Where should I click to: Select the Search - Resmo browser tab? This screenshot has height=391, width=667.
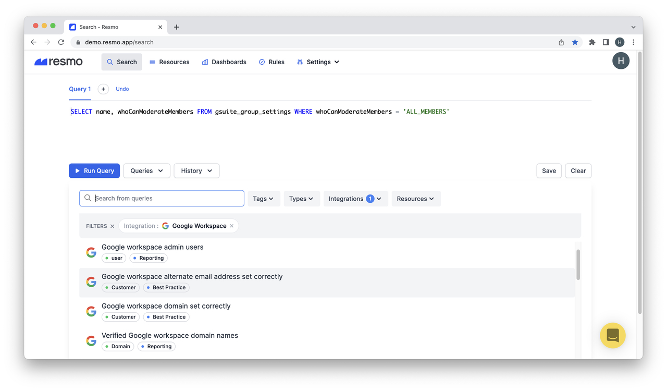116,27
